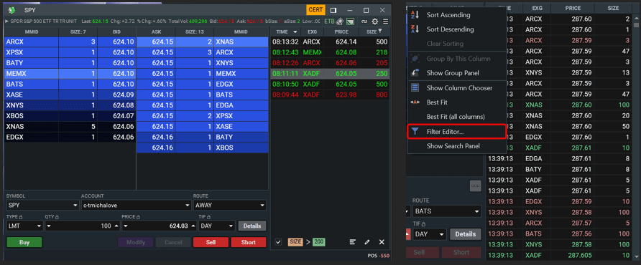Image resolution: width=641 pixels, height=265 pixels.
Task: Click the three-dots button in right window
Action: coord(475,185)
